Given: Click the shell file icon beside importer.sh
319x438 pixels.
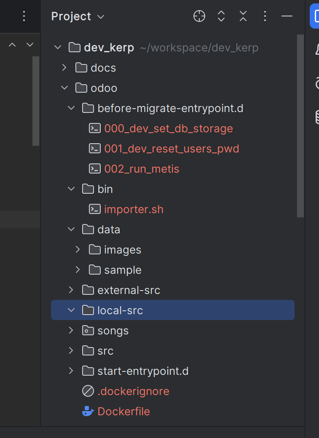Looking at the screenshot, I should point(95,209).
